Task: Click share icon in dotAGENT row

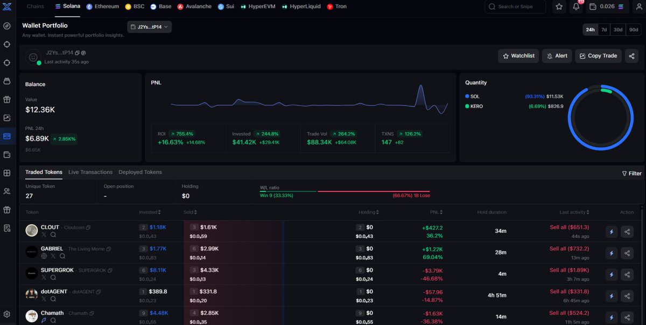Action: click(627, 296)
